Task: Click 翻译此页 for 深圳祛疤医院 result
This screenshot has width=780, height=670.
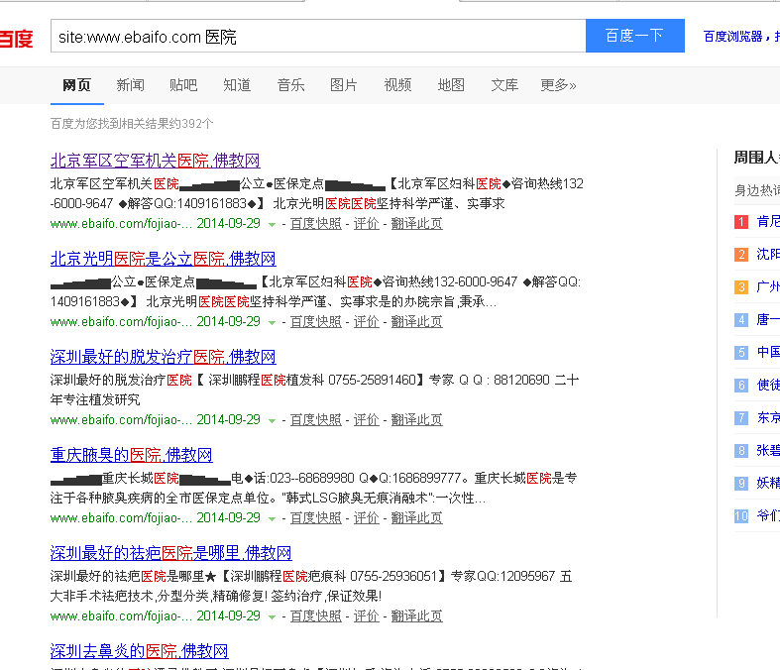Action: 417,615
